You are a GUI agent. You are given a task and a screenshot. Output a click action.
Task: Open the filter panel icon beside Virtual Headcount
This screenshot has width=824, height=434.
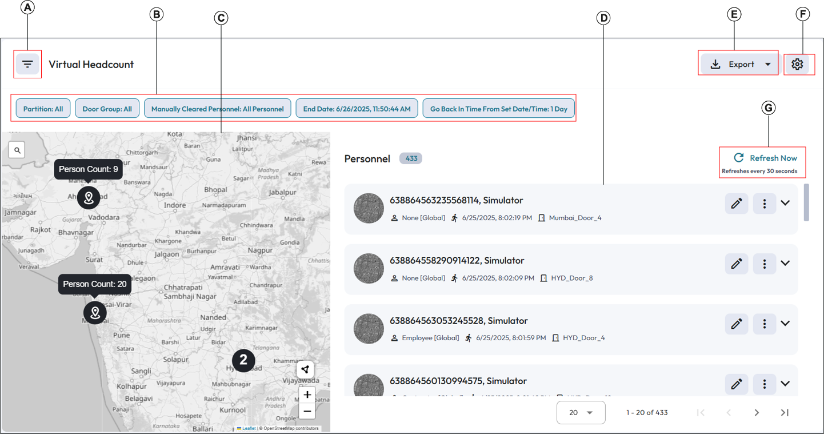pyautogui.click(x=27, y=64)
